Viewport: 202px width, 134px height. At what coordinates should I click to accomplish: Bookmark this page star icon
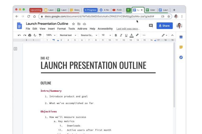[169, 16]
